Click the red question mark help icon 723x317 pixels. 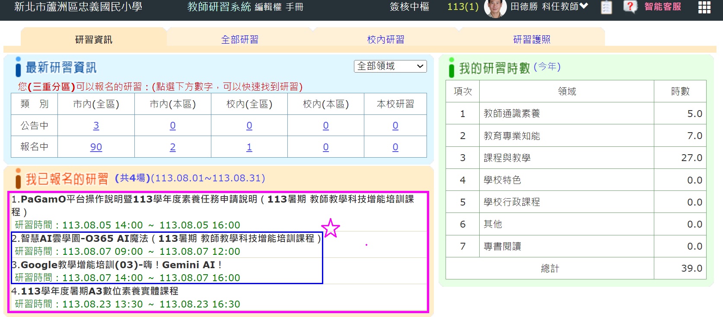pyautogui.click(x=630, y=6)
